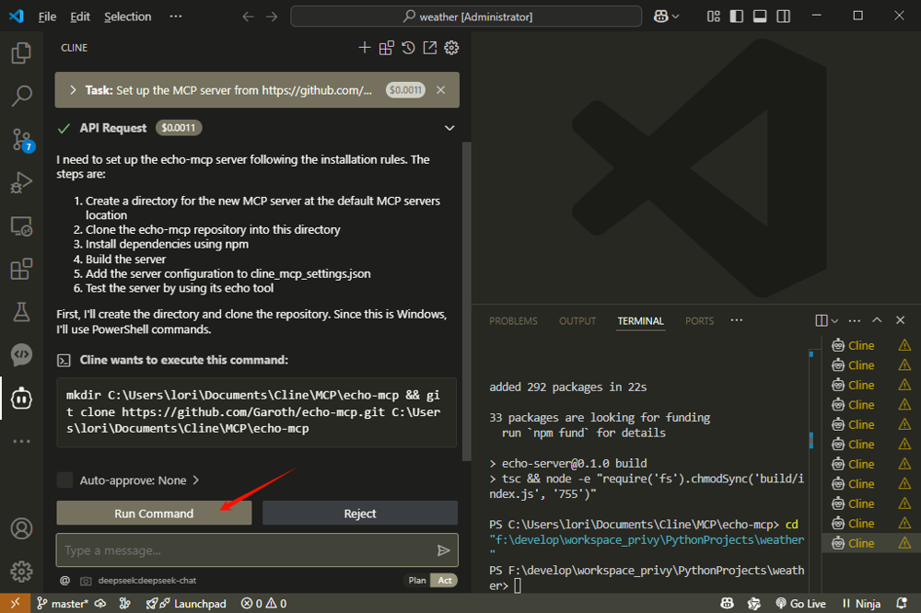921x613 pixels.
Task: Open the Selection menu
Action: tap(127, 17)
